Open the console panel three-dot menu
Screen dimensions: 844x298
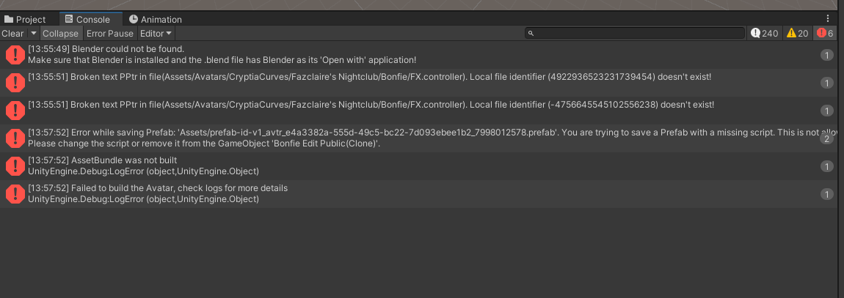click(x=828, y=19)
